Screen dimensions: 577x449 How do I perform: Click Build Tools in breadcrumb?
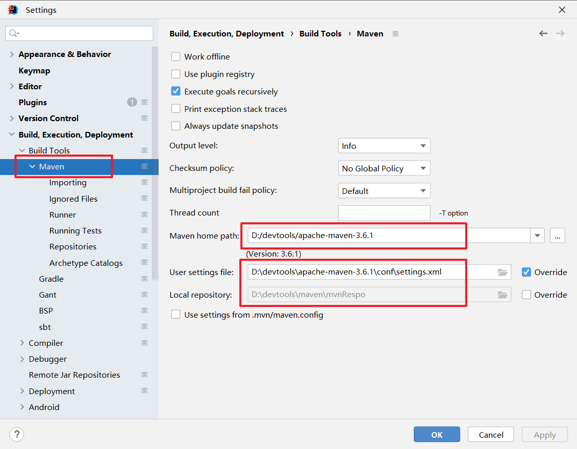coord(320,34)
